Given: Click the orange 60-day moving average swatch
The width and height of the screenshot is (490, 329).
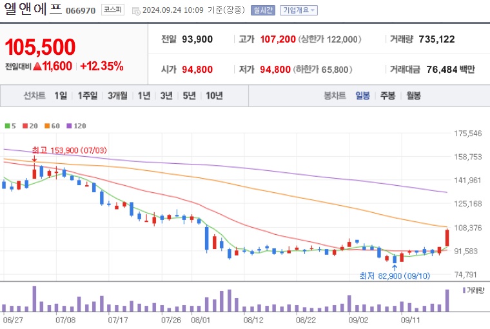Looking at the screenshot, I should pyautogui.click(x=47, y=126).
